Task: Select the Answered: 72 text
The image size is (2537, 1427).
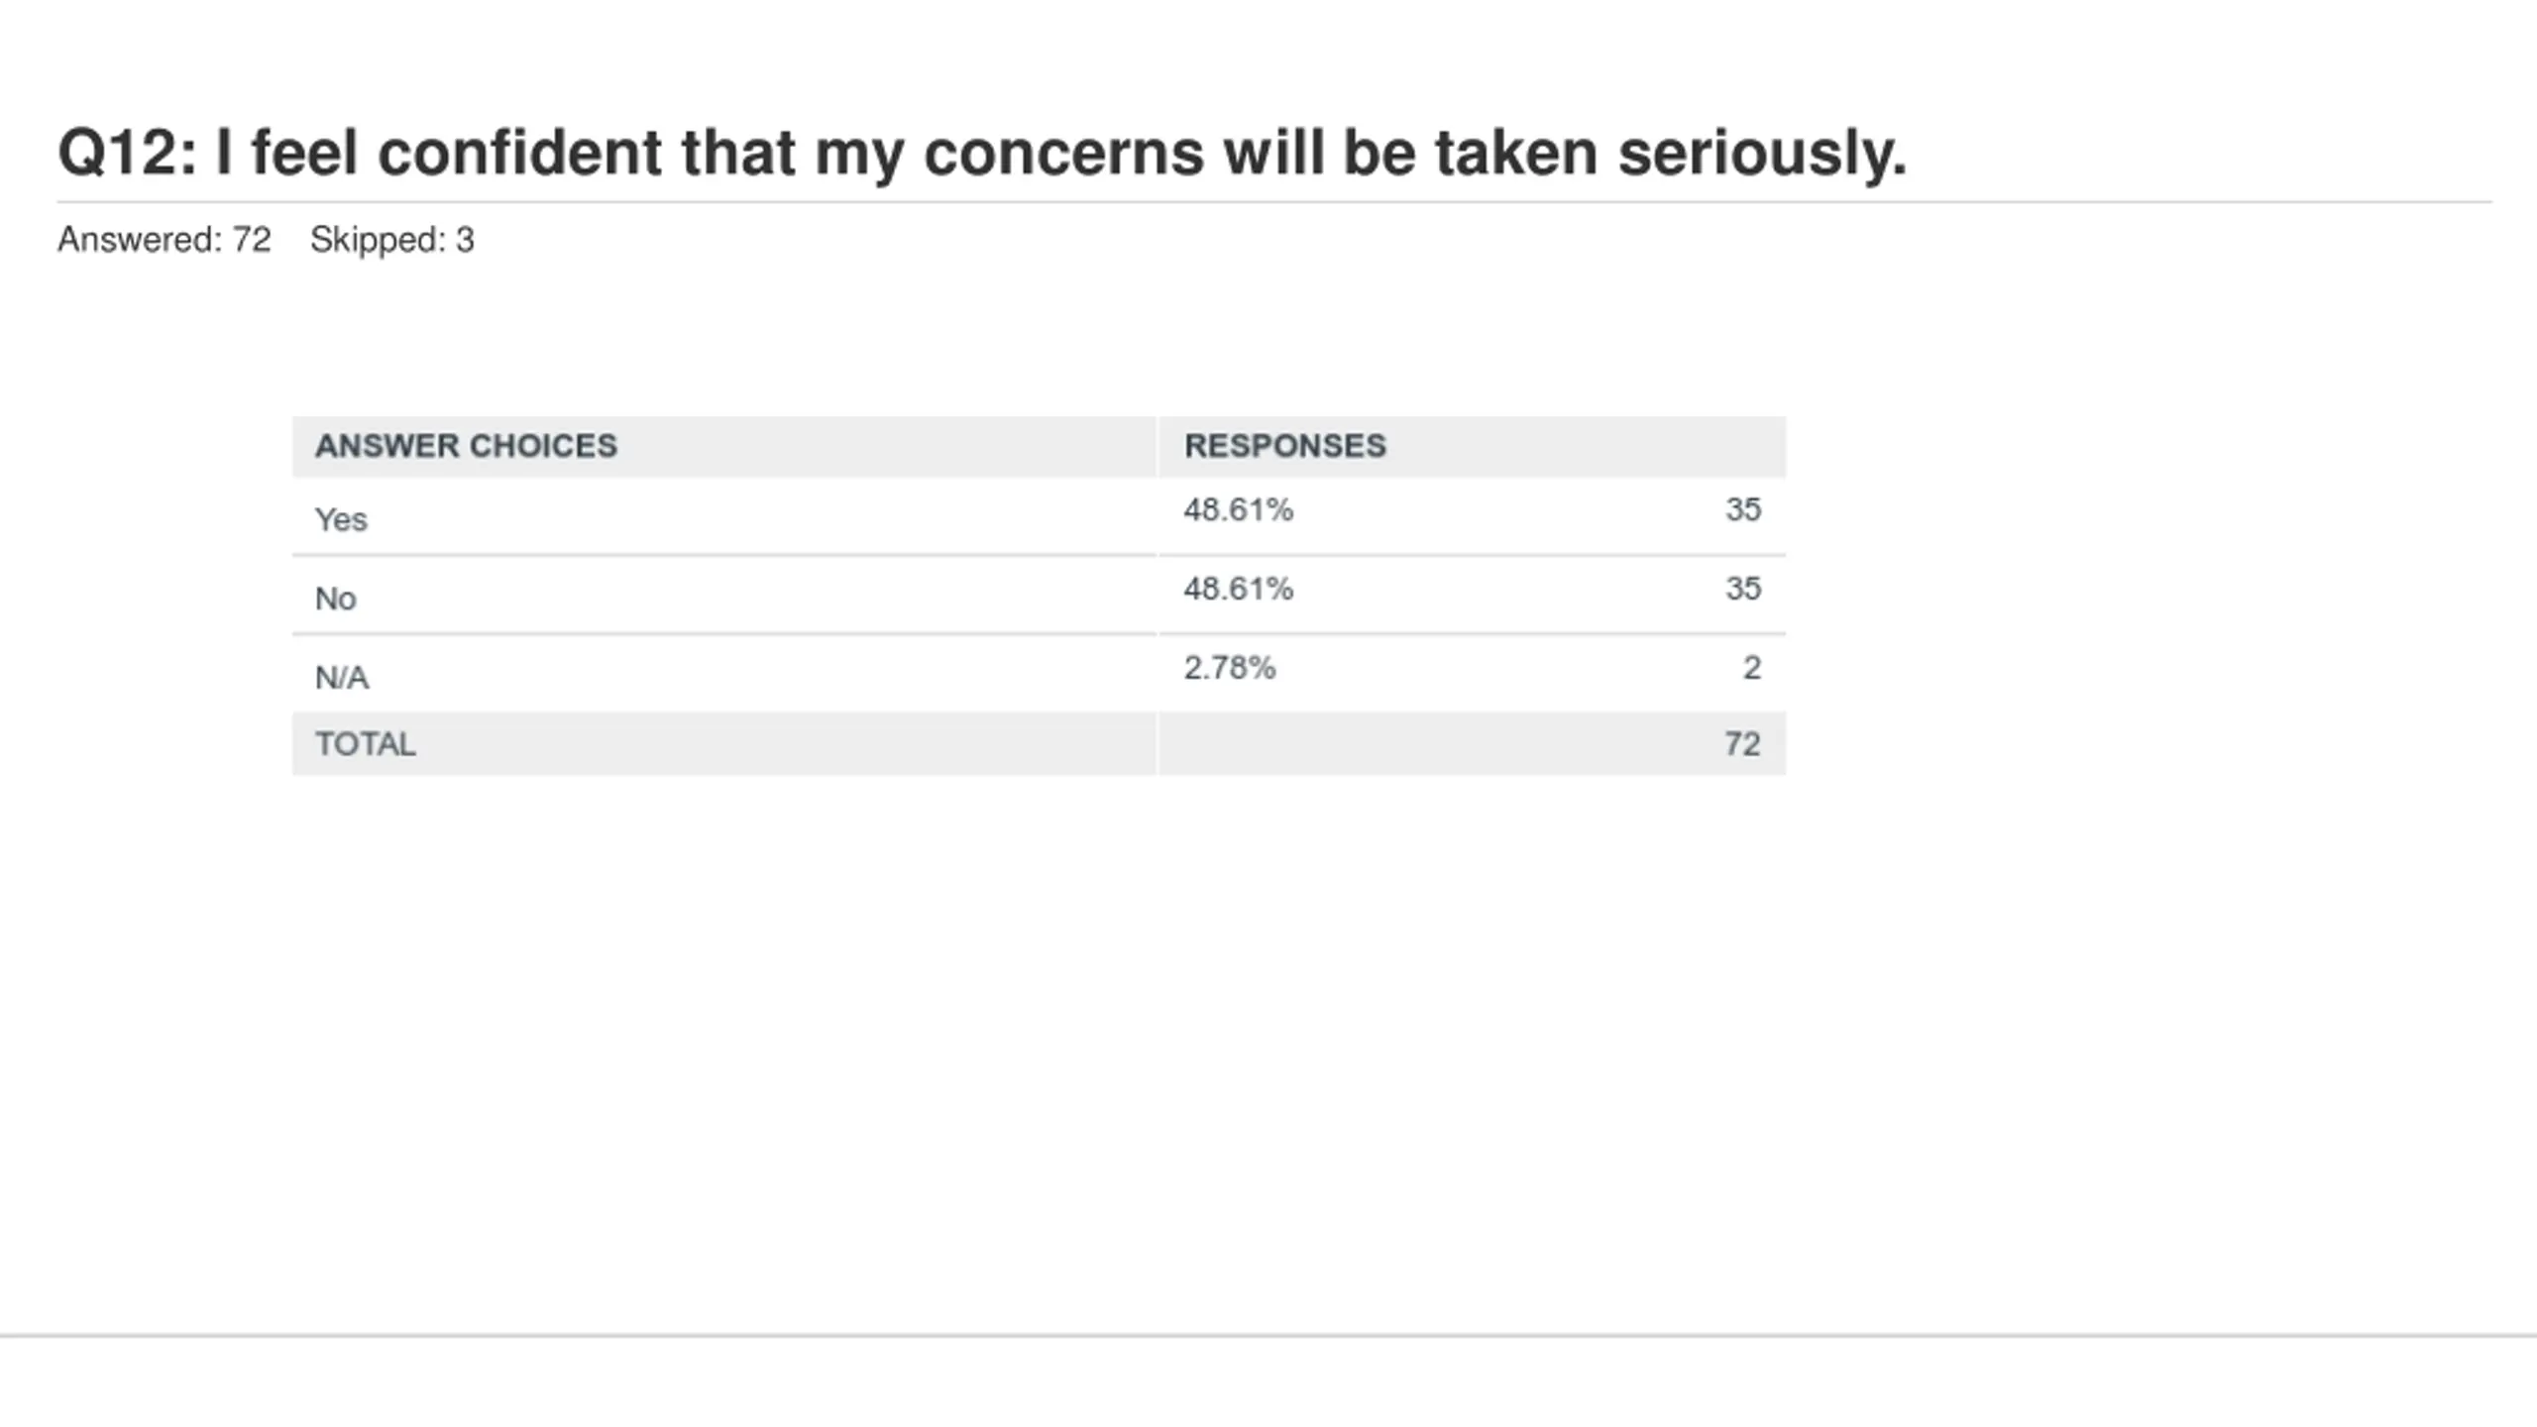Action: (165, 240)
